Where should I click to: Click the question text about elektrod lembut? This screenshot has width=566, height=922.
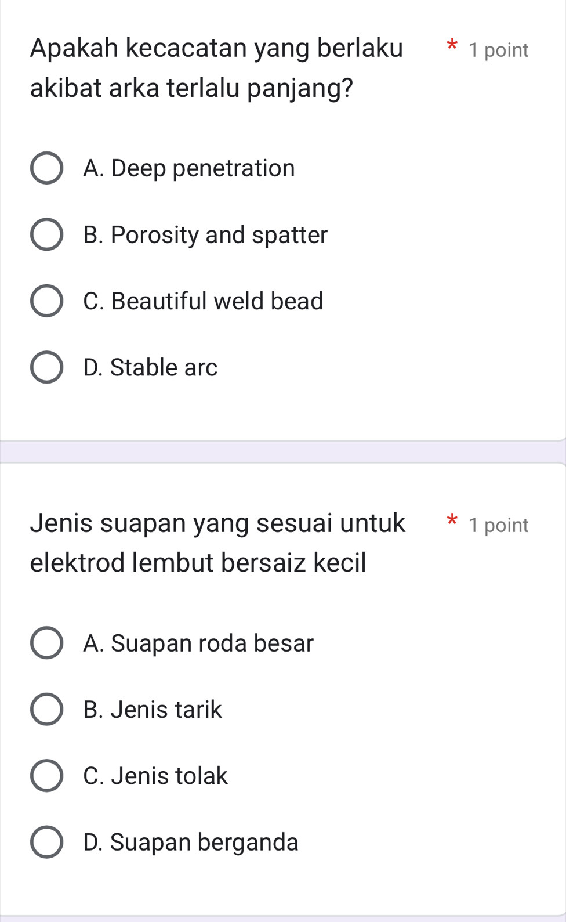pyautogui.click(x=217, y=543)
